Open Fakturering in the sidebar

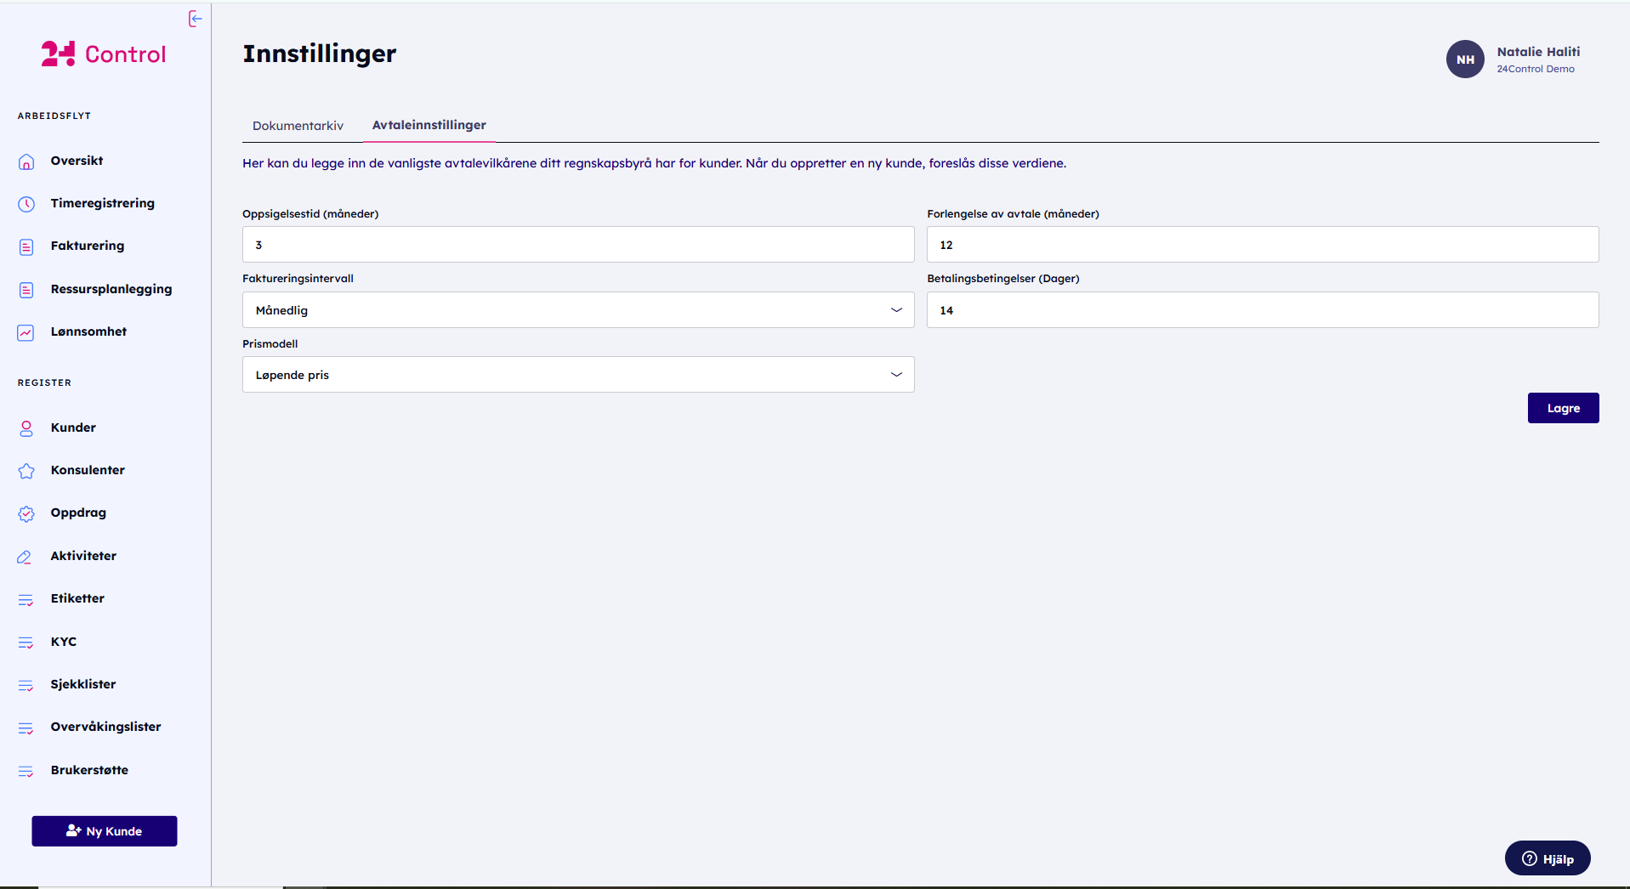tap(88, 246)
